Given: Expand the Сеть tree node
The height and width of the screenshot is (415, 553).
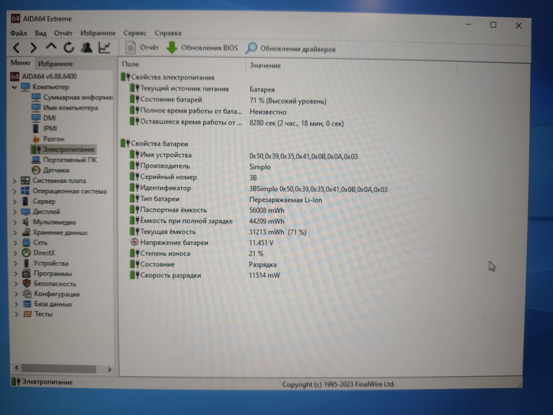Looking at the screenshot, I should tap(15, 243).
